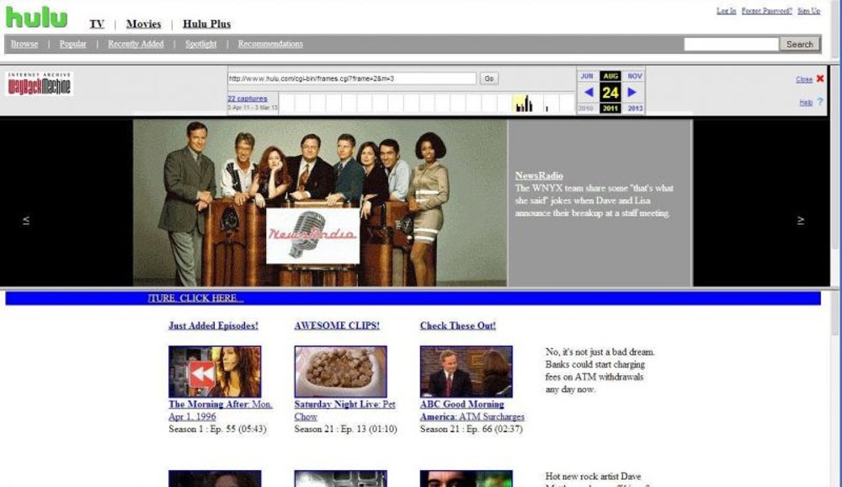Screen dimensions: 842x487
Task: Click the Forgot Password link
Action: (x=766, y=11)
